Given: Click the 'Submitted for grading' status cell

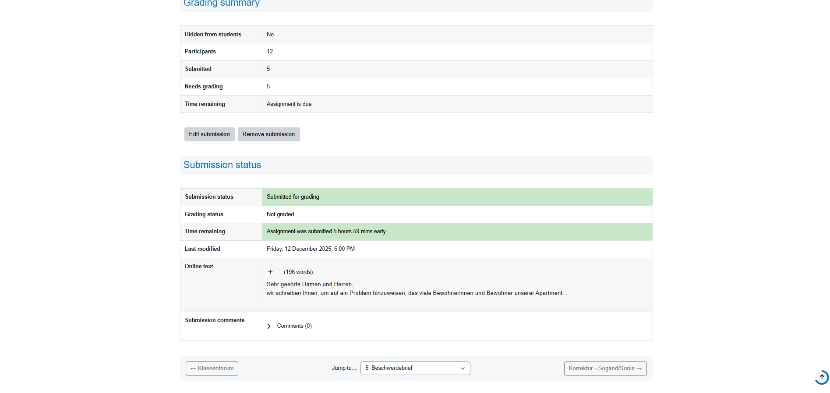Looking at the screenshot, I should click(293, 197).
